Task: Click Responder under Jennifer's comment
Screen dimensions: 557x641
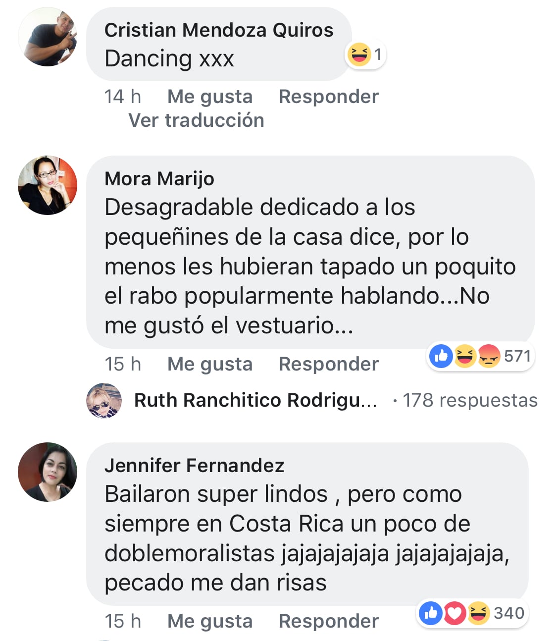Action: click(x=329, y=621)
